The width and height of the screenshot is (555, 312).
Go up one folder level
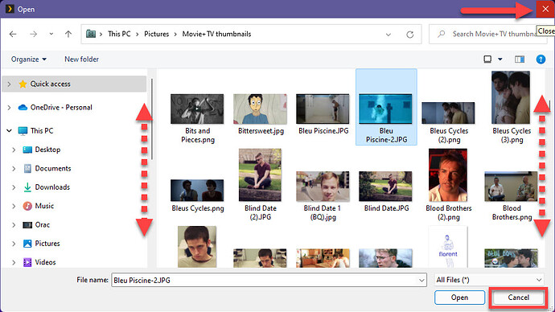68,34
